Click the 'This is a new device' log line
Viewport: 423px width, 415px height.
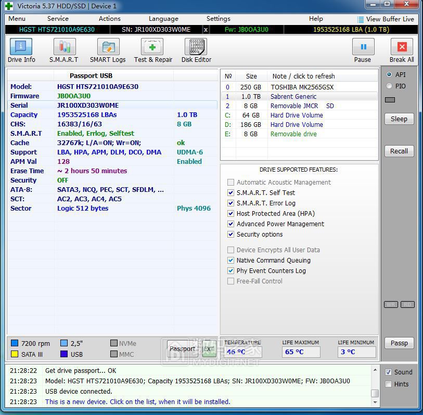[x=137, y=402]
